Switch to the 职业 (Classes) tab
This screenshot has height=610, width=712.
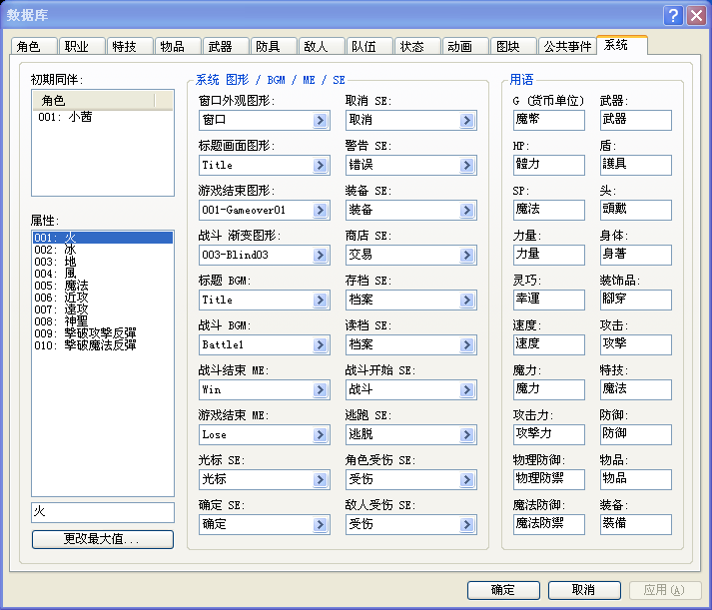click(82, 46)
